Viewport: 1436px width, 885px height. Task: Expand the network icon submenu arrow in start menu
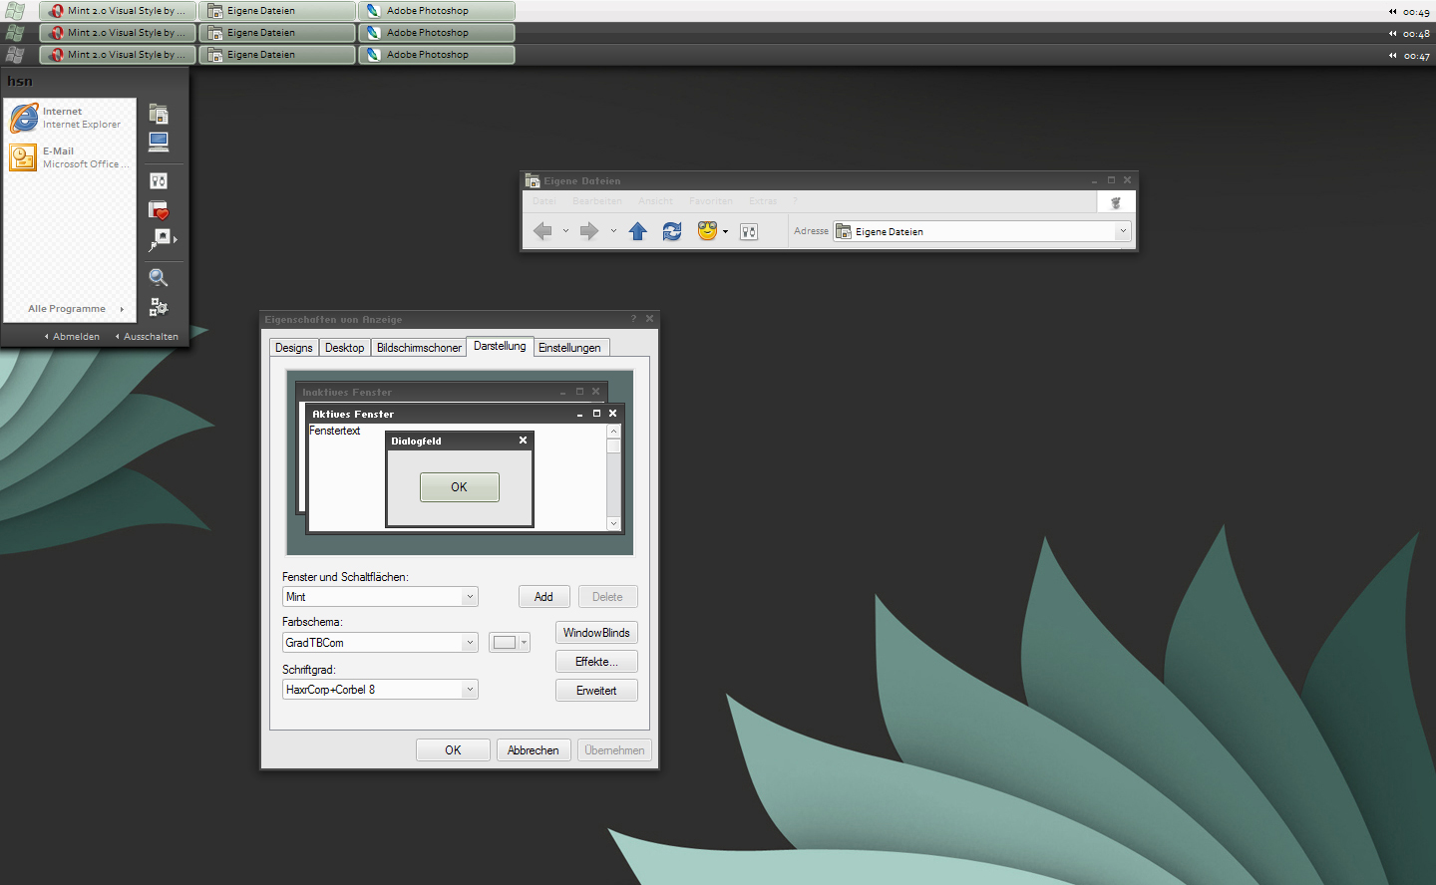(x=176, y=239)
